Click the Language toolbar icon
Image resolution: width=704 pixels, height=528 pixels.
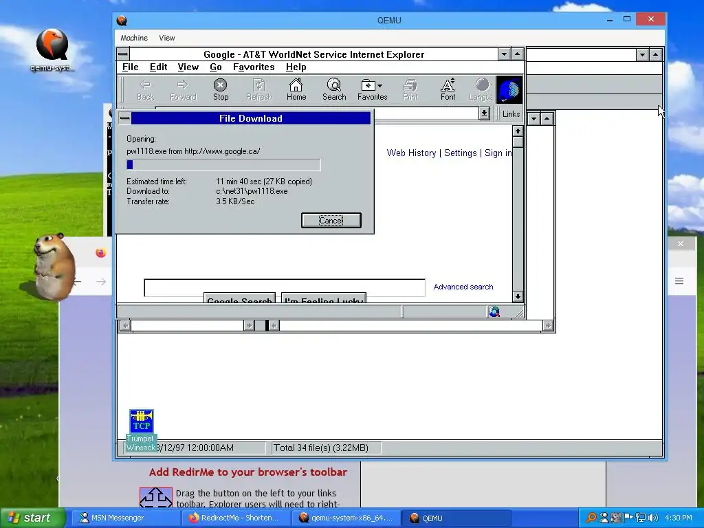pos(481,90)
